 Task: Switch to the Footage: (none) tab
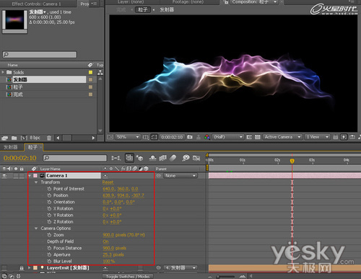188,2
